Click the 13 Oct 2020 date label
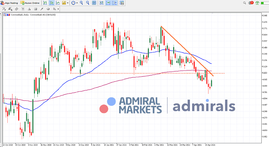 coord(8,145)
